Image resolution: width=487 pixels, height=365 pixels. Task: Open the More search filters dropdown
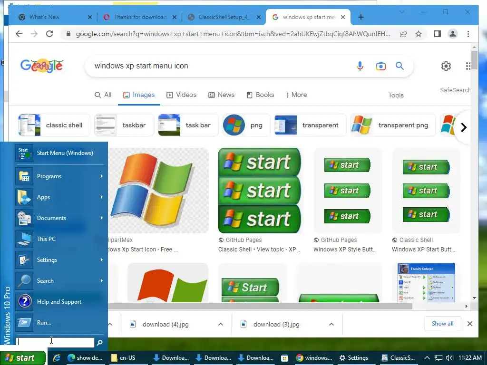coord(297,95)
